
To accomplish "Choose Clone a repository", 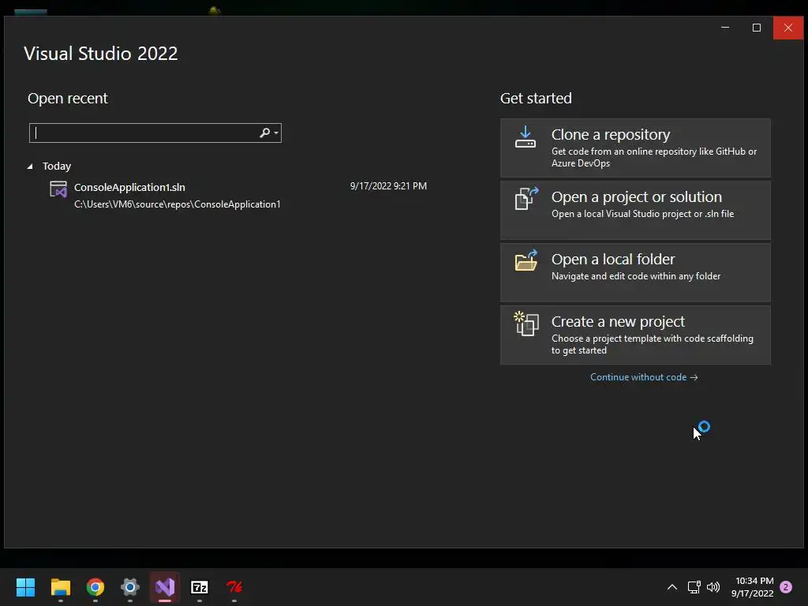I will coord(635,148).
